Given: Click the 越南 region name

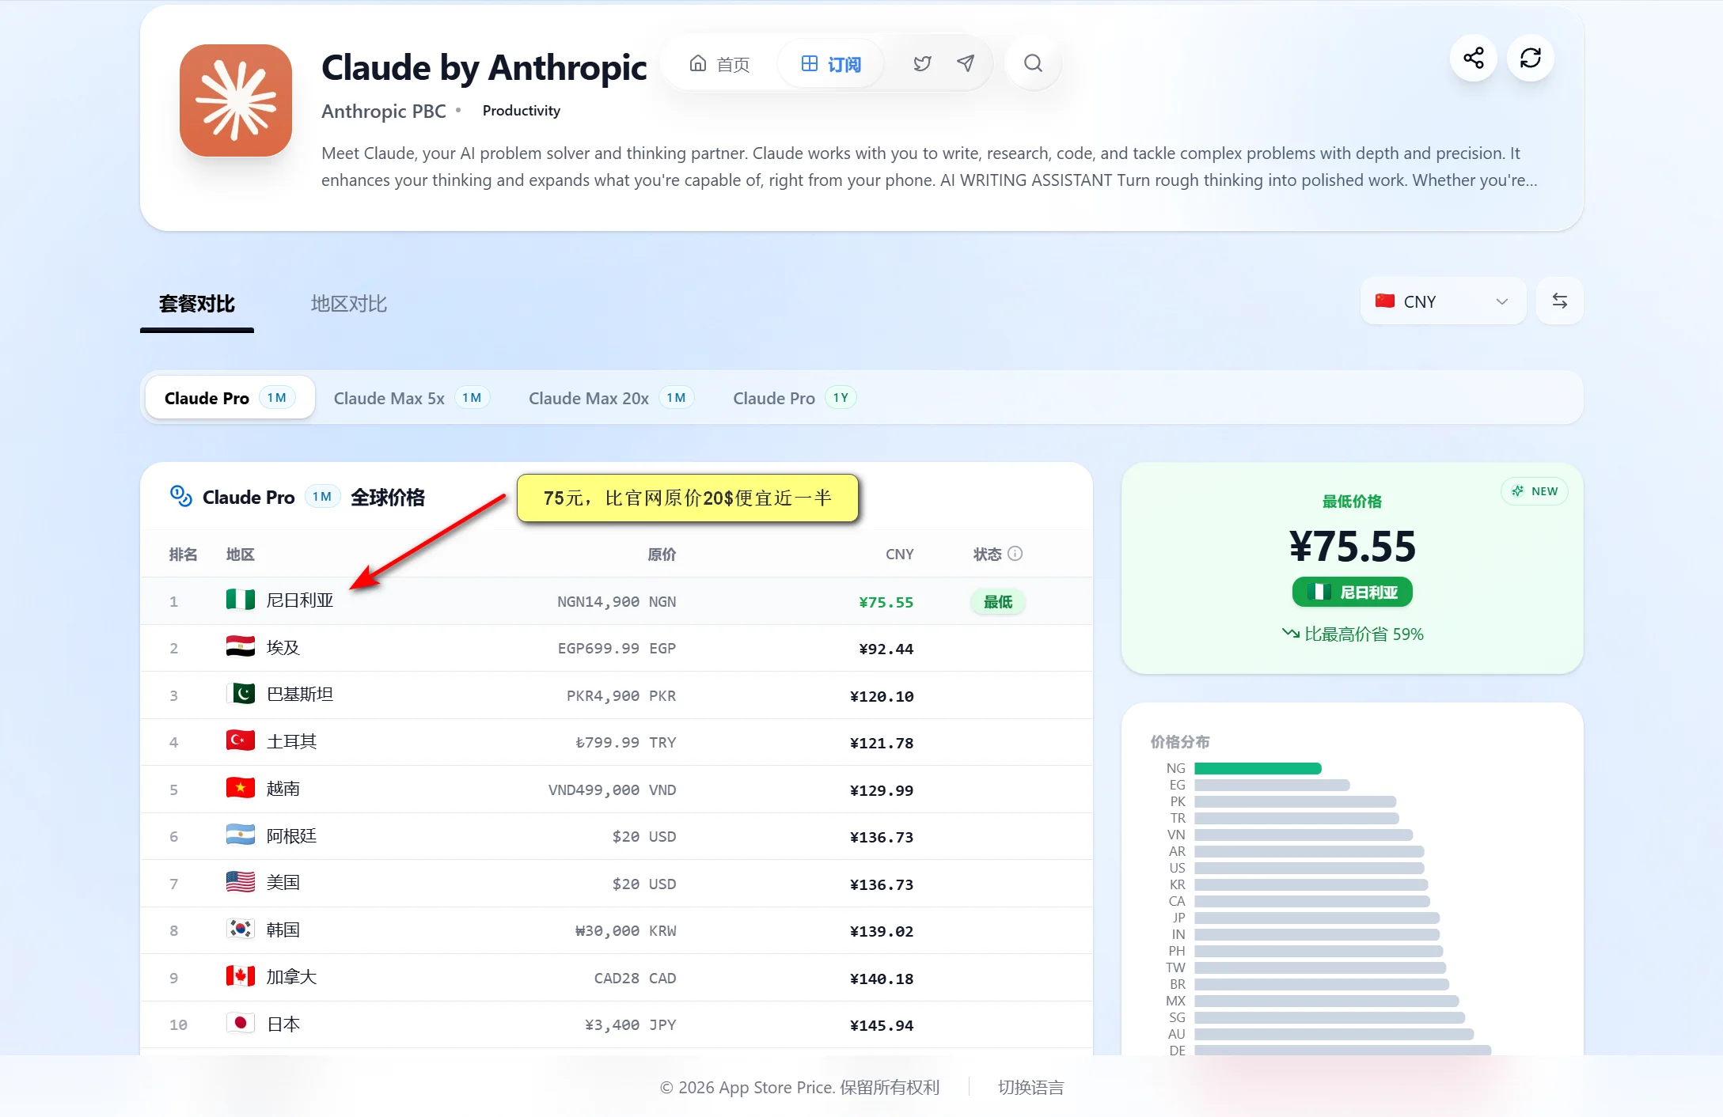Looking at the screenshot, I should pyautogui.click(x=283, y=789).
